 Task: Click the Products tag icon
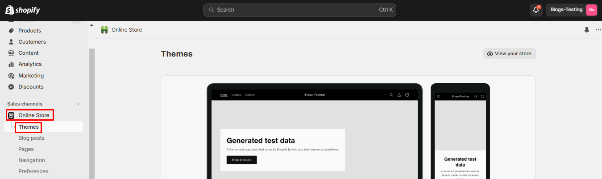coord(11,31)
